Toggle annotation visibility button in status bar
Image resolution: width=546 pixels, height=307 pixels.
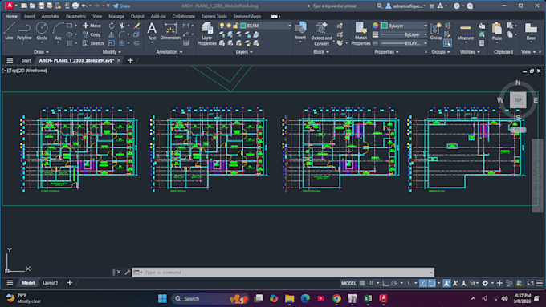[x=446, y=283]
